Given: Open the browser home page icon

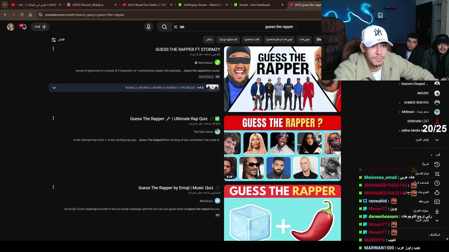Looking at the screenshot, I should (x=30, y=15).
